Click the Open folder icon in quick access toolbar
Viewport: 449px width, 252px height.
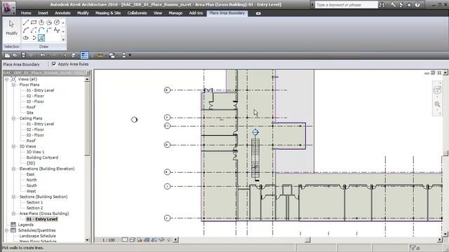15,55
